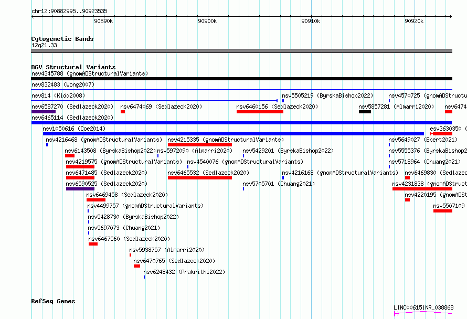Select the nsv5972090 (Almarri2020) label
Screen dimensions: 467x319
pyautogui.click(x=195, y=151)
